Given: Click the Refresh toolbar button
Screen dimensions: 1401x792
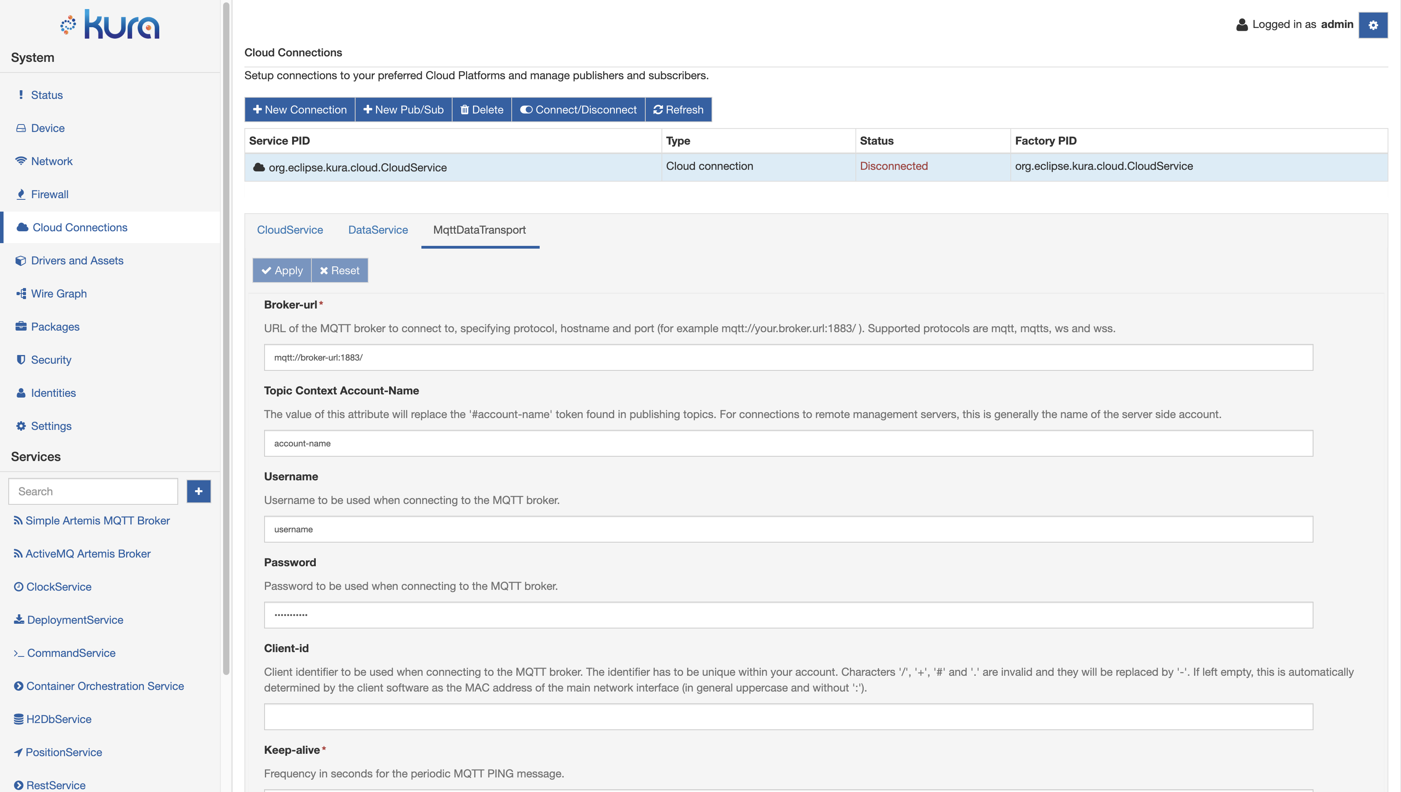Looking at the screenshot, I should pyautogui.click(x=677, y=109).
